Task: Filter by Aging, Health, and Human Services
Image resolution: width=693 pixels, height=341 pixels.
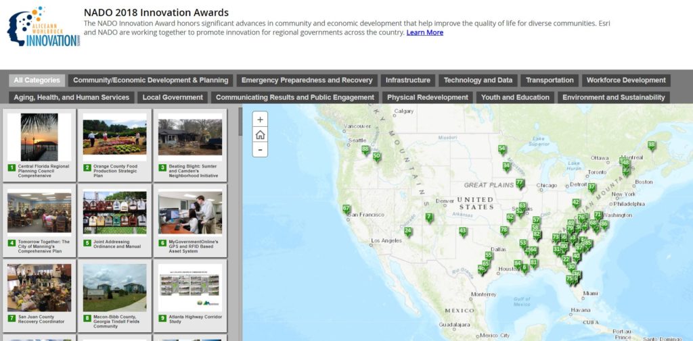Action: [x=72, y=97]
